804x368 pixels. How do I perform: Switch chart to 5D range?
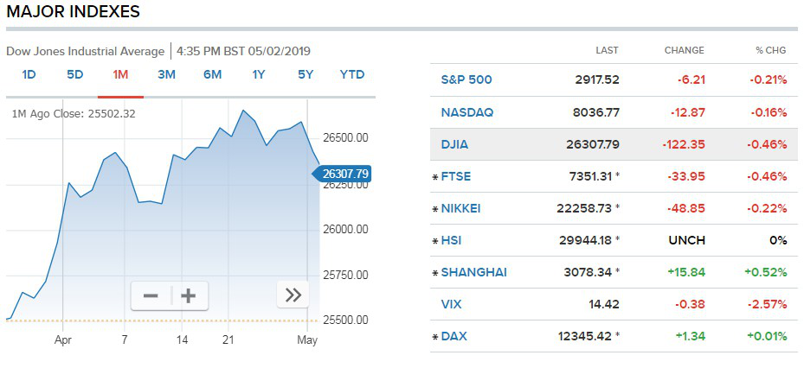point(75,74)
